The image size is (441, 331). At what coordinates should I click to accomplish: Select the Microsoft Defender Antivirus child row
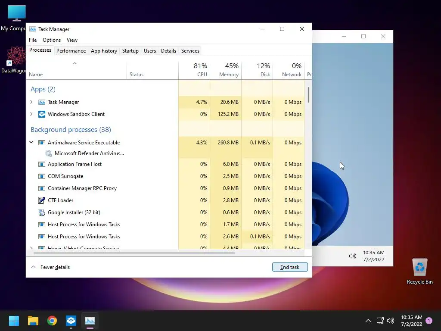click(89, 153)
